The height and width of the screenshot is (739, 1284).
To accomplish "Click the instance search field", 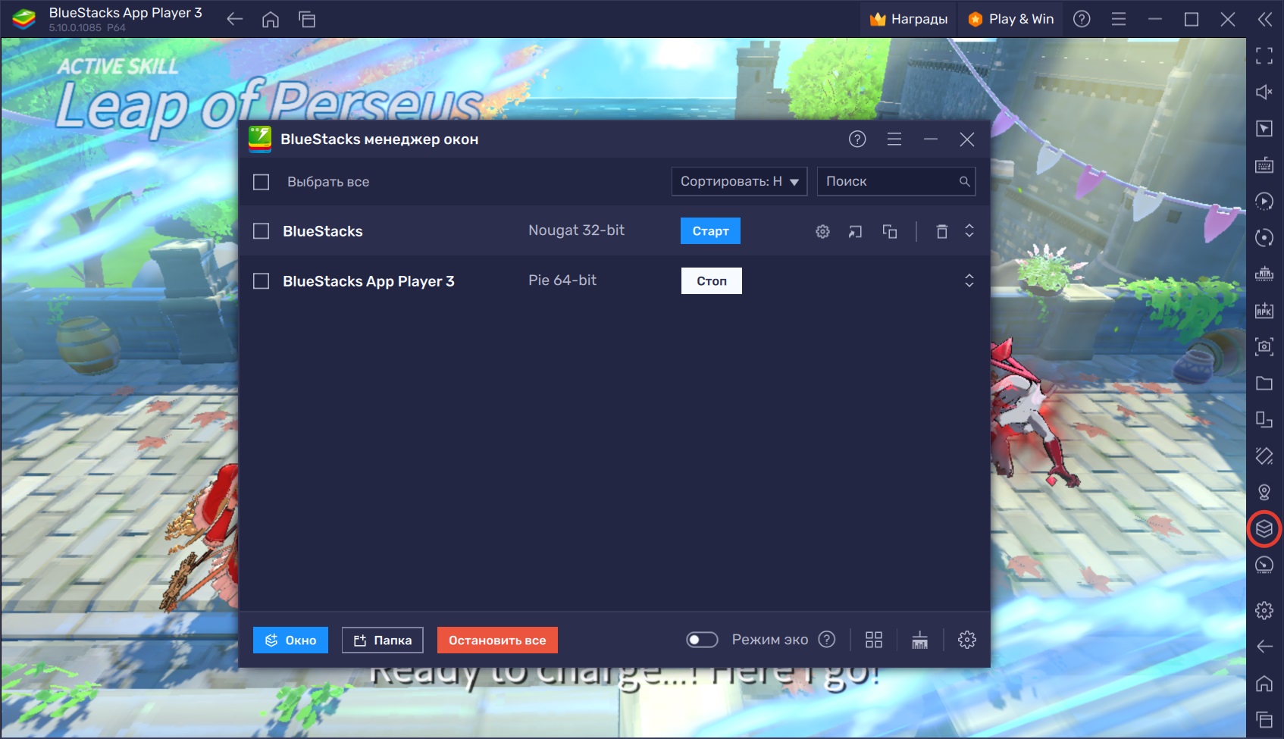I will [x=896, y=181].
